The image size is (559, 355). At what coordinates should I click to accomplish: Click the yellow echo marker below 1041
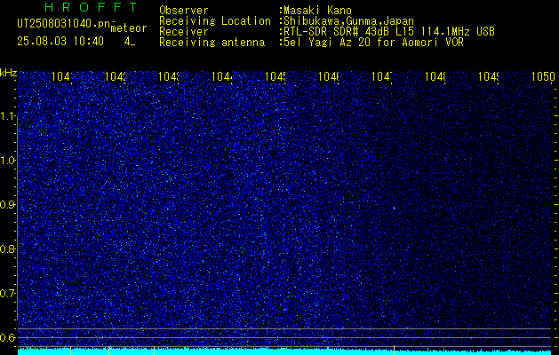click(x=70, y=350)
